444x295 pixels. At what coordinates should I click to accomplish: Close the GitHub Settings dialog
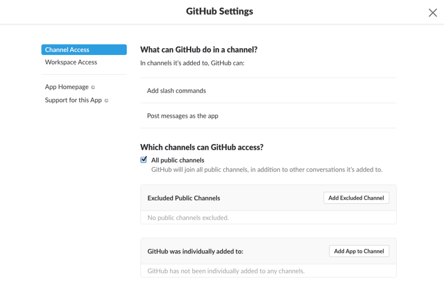[432, 13]
